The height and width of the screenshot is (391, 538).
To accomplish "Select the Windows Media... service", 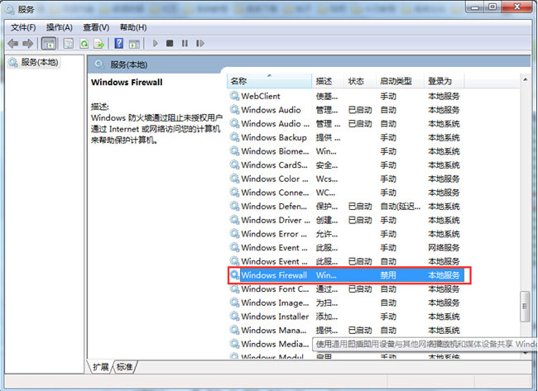I will click(275, 344).
